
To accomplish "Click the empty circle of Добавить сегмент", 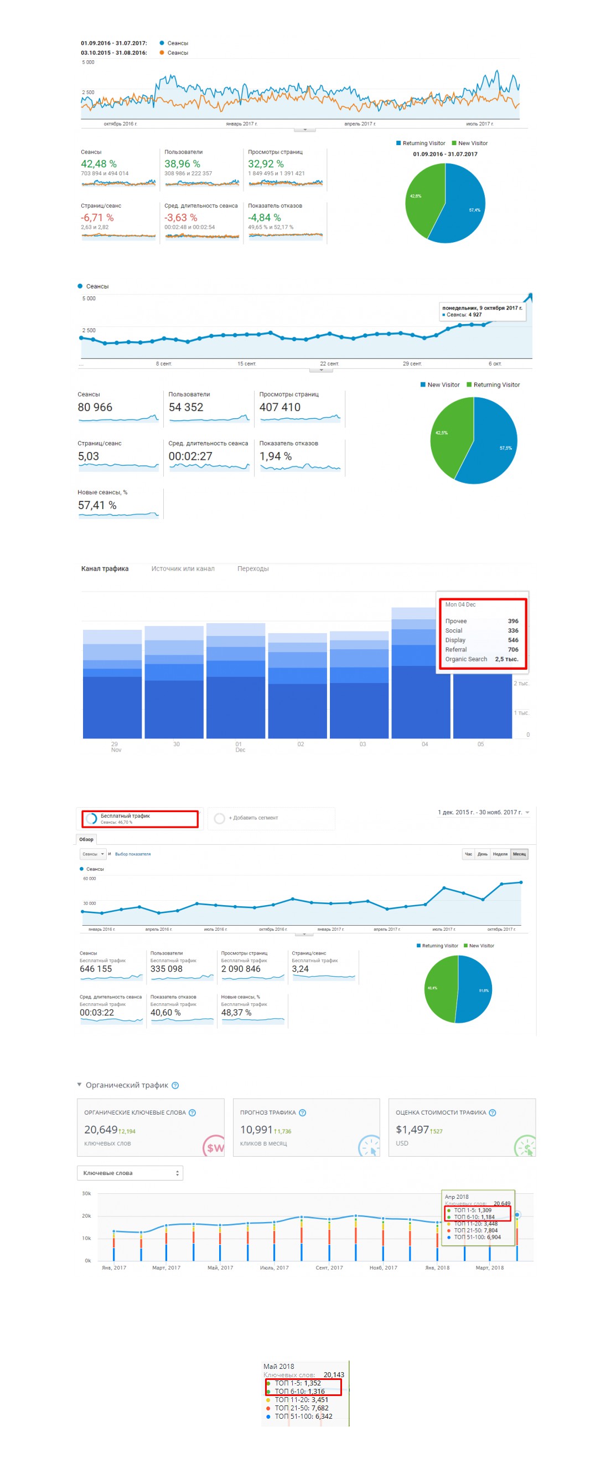I will coord(219,818).
